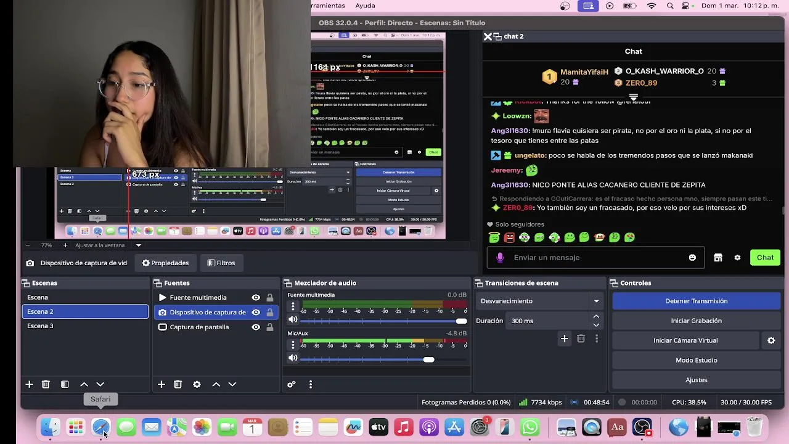Viewport: 789px width, 444px height.
Task: Click the transition duration 300 ms field
Action: [x=549, y=321]
